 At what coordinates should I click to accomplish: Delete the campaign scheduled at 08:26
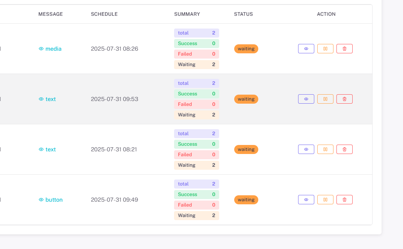pyautogui.click(x=344, y=49)
